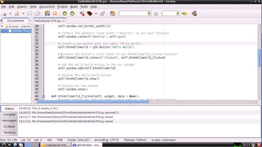Collapse the btnHelloWorld_Clicked function fold marker
The width and height of the screenshot is (262, 147).
tap(43, 96)
